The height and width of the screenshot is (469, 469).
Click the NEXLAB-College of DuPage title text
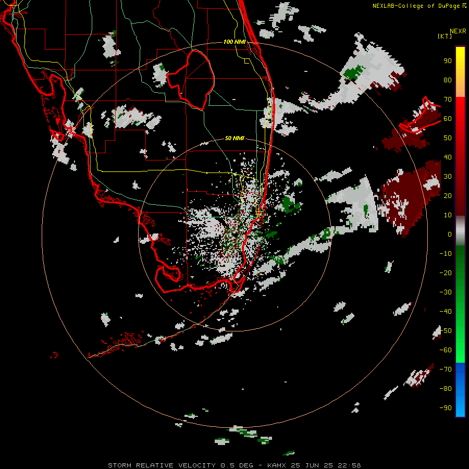(416, 6)
